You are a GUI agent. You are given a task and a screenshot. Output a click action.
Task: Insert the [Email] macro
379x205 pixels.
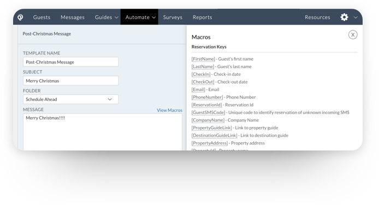click(198, 89)
